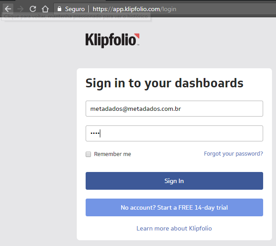Start a FREE 14-day trial
The height and width of the screenshot is (246, 276).
click(174, 207)
